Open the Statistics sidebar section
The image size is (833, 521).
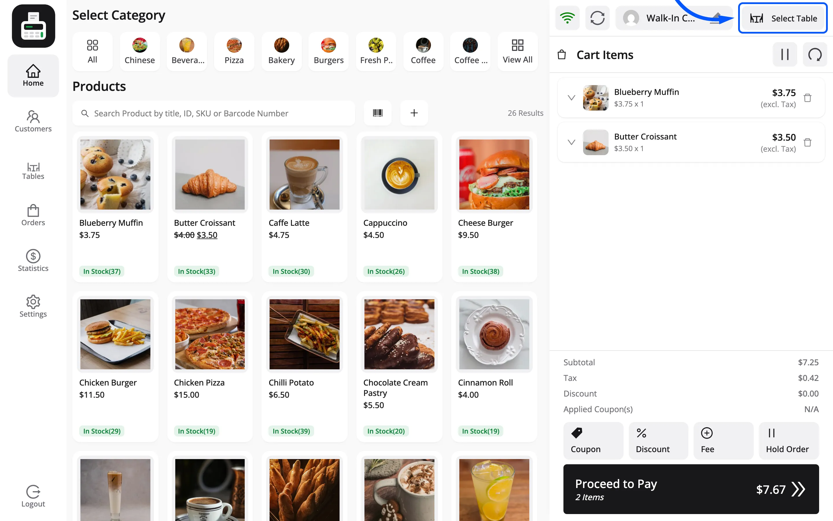coord(33,261)
